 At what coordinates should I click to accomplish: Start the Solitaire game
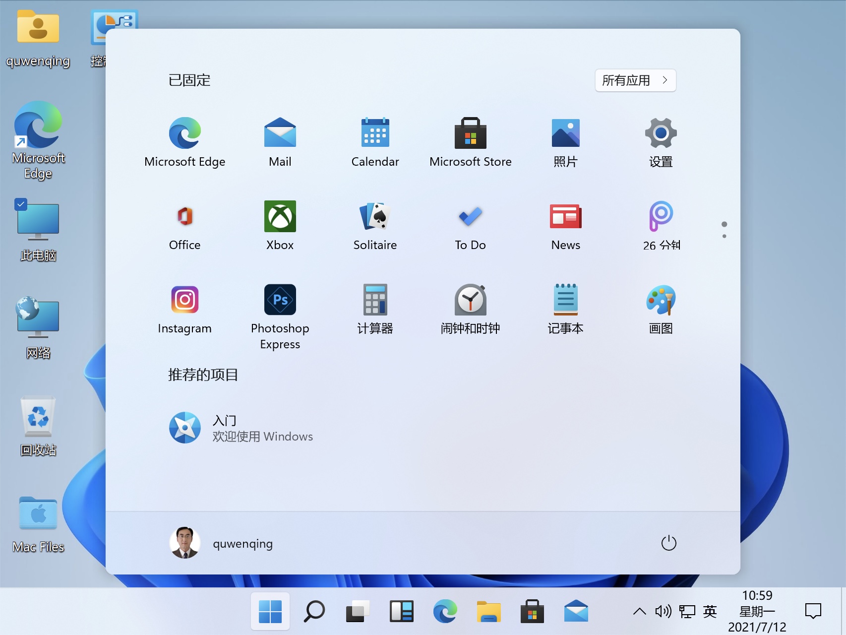point(375,226)
